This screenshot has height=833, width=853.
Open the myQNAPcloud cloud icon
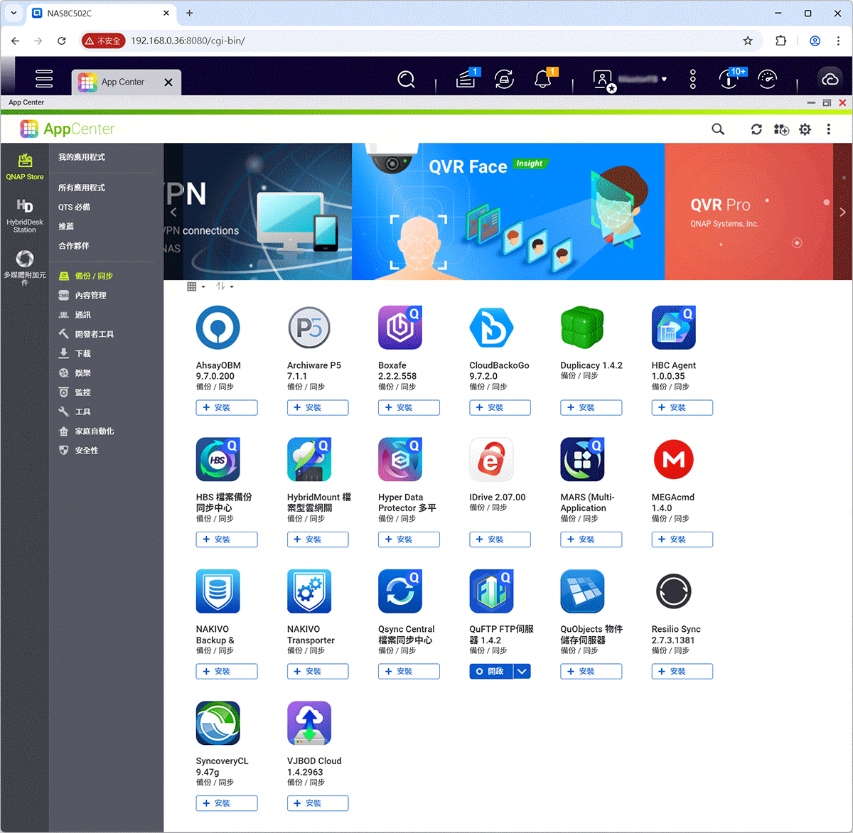(830, 79)
